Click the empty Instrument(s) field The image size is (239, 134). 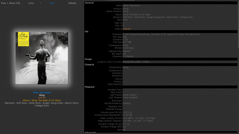coord(180,84)
